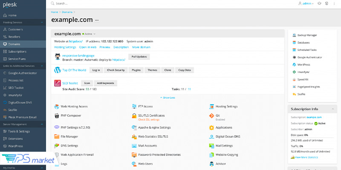
Task: Open the Git icon
Action: coord(211,116)
